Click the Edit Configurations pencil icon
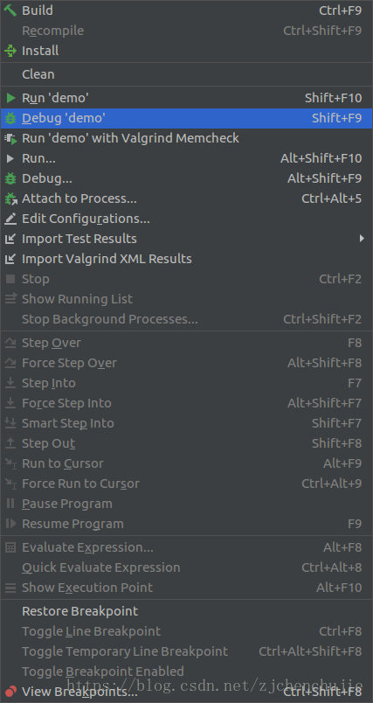 click(x=10, y=219)
